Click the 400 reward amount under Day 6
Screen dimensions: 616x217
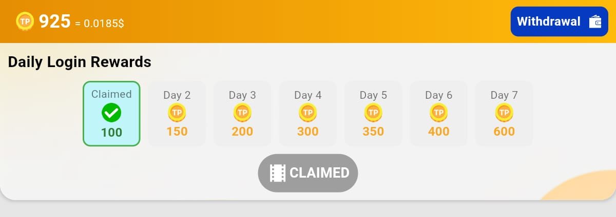coord(439,132)
